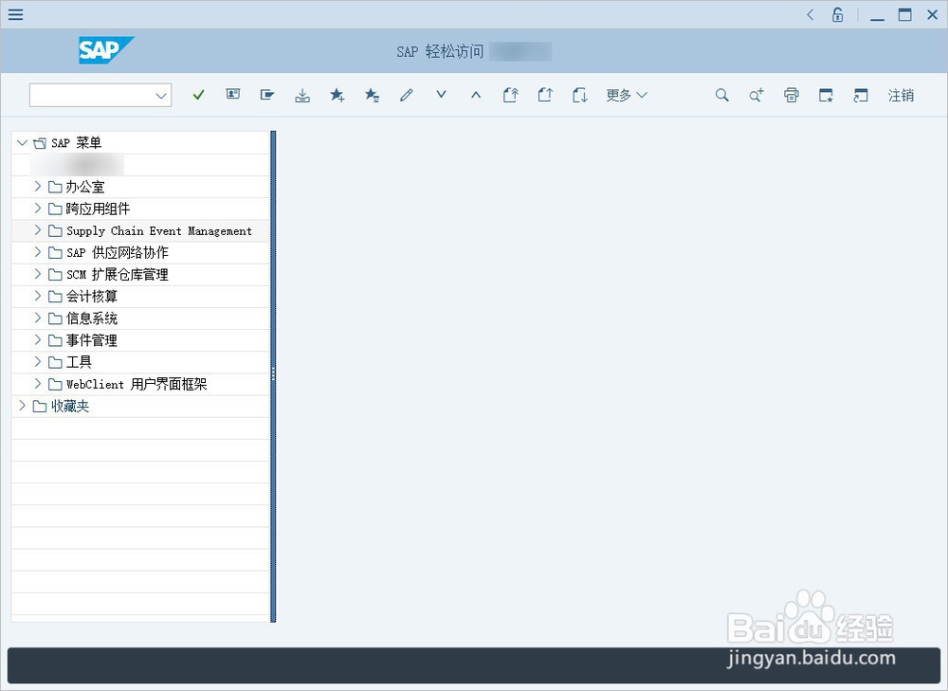
Task: Click the document with solid up-arrow icon
Action: (545, 95)
